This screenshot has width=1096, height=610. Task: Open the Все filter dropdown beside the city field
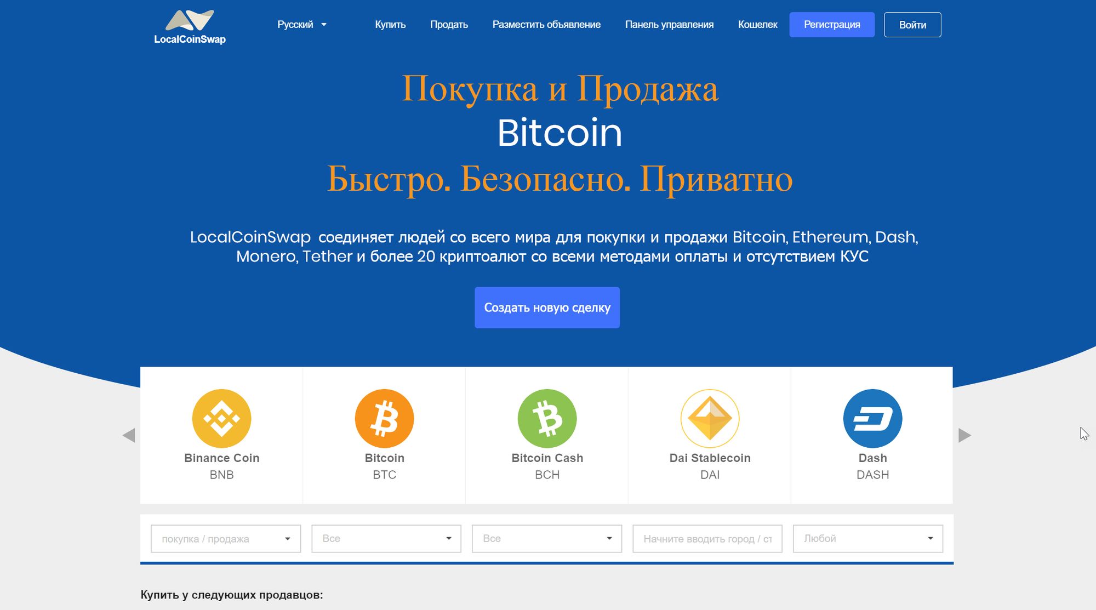[547, 539]
